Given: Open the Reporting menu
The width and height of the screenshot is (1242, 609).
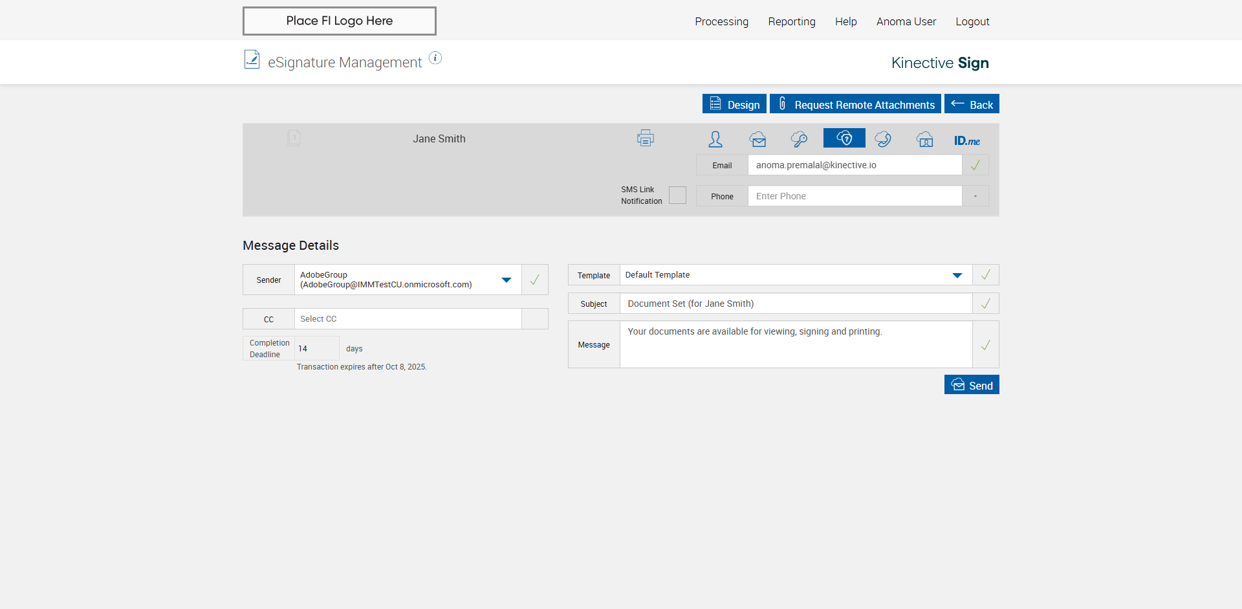Looking at the screenshot, I should click(791, 21).
